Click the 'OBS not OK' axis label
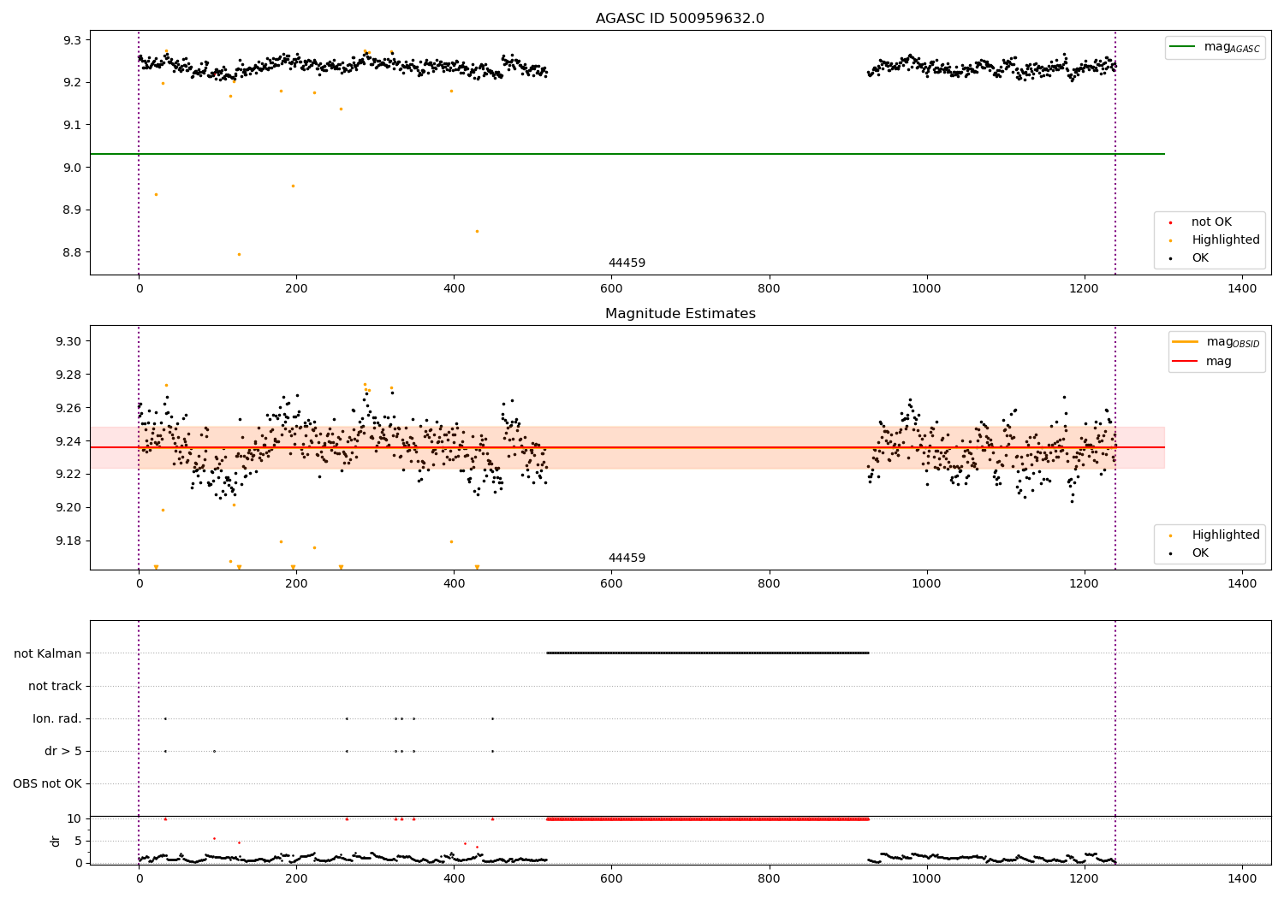The image size is (1284, 898). (47, 784)
